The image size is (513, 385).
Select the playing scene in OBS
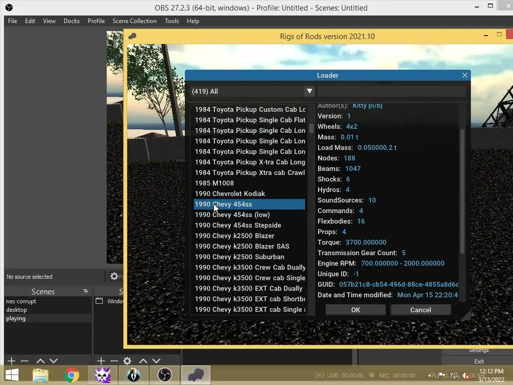pyautogui.click(x=48, y=318)
